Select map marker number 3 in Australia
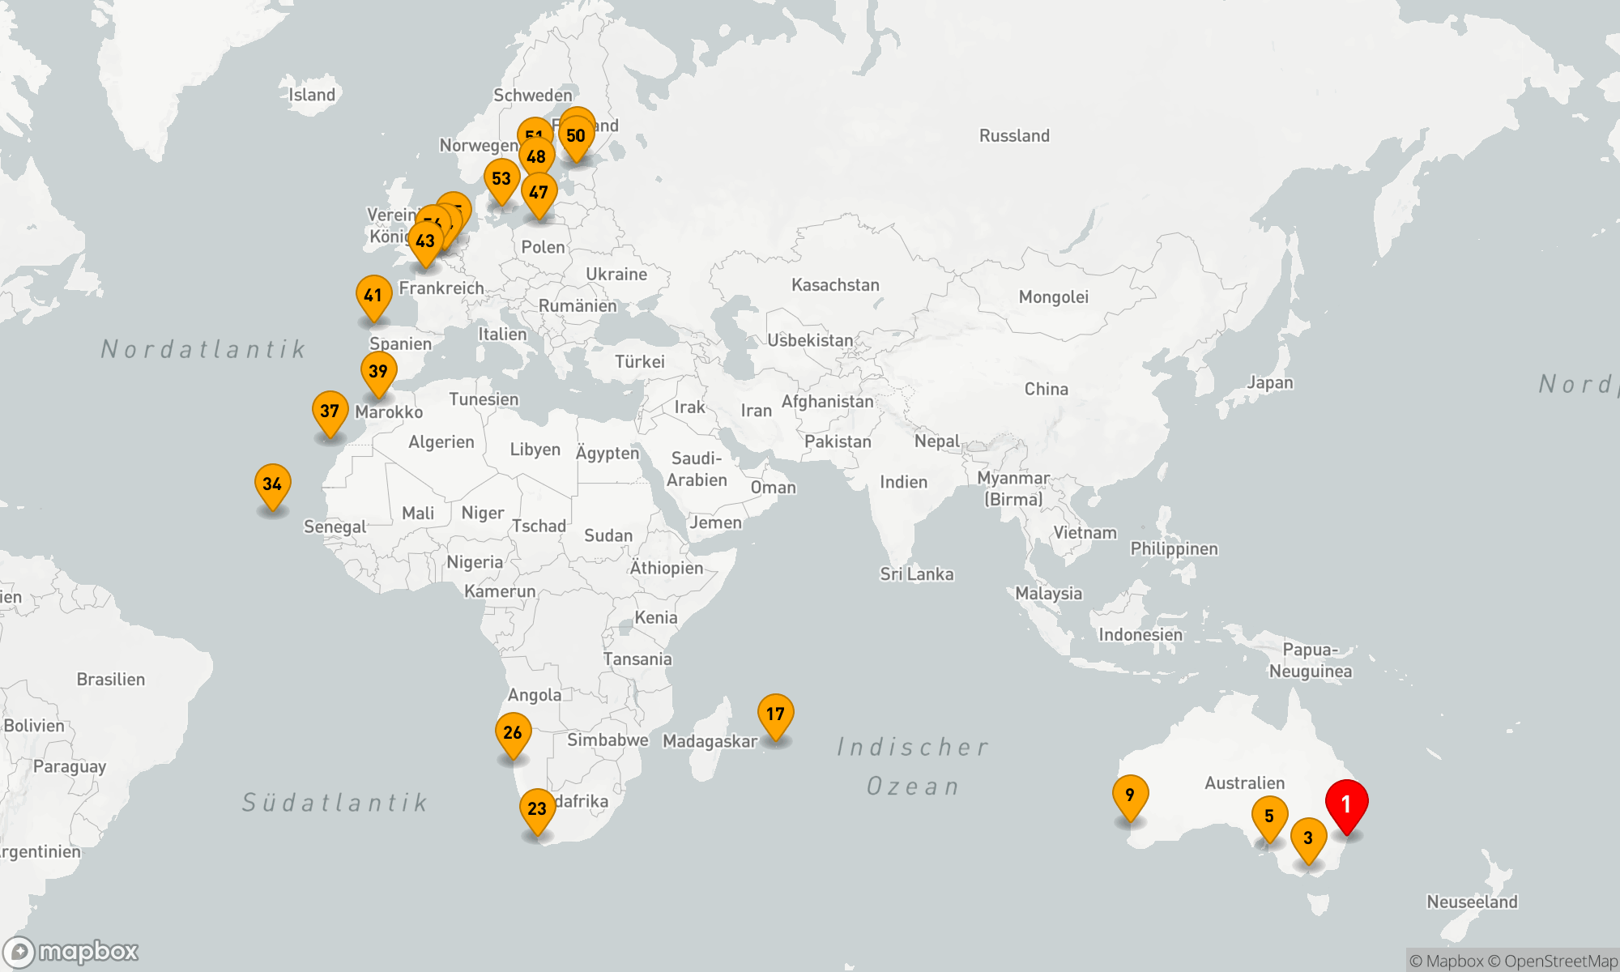The height and width of the screenshot is (972, 1620). coord(1308,838)
